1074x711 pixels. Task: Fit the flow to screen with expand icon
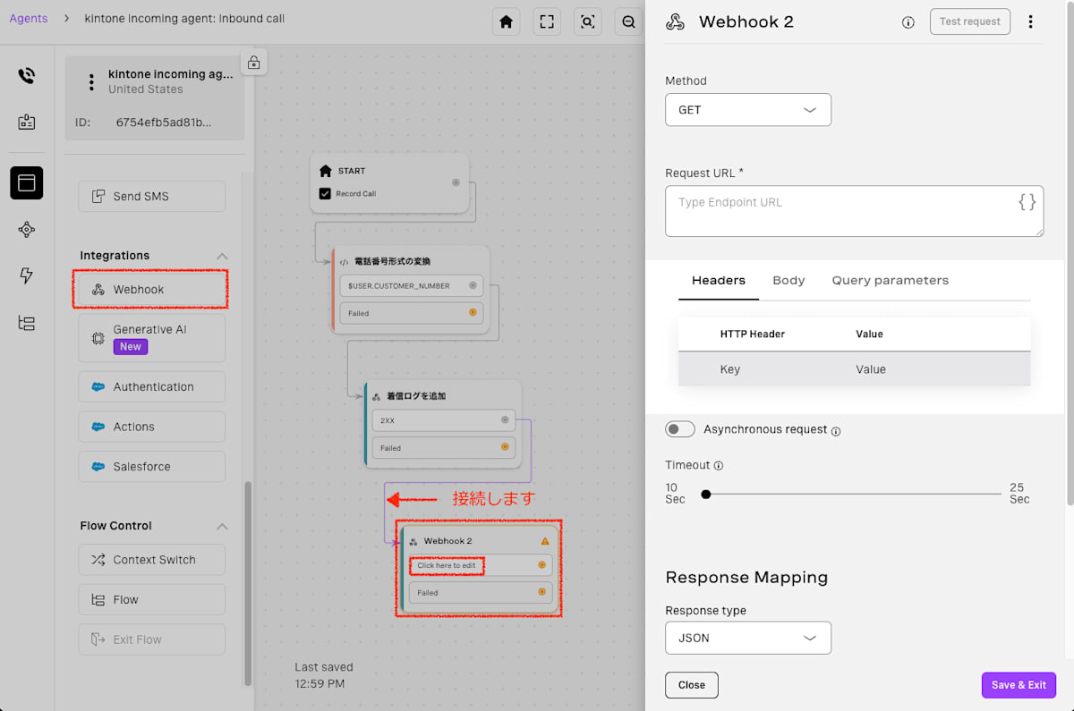(547, 22)
